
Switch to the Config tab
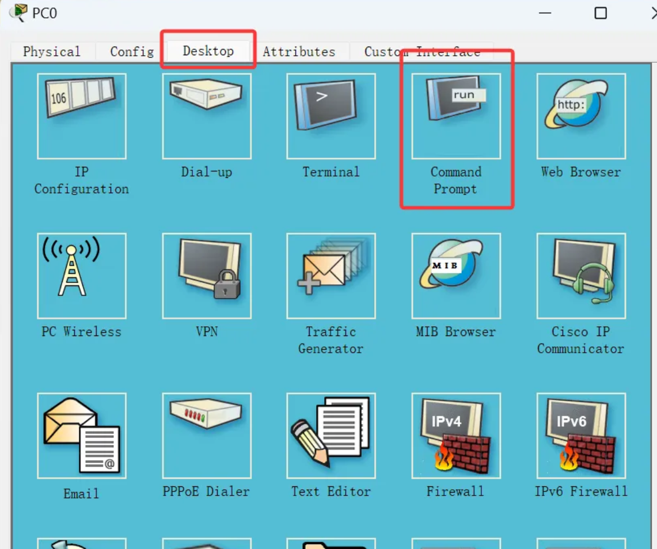click(x=131, y=52)
